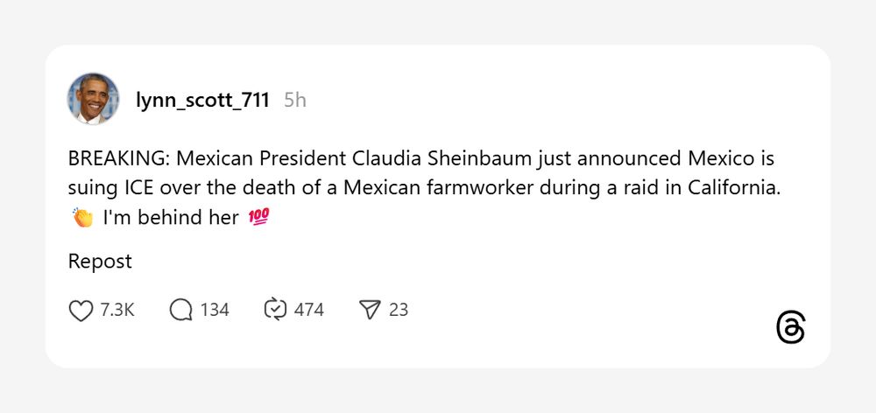876x413 pixels.
Task: Share the post with the paper plane icon
Action: pyautogui.click(x=371, y=310)
